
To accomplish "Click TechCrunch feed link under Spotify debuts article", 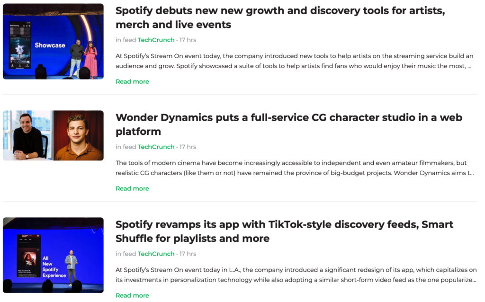I will [x=156, y=40].
